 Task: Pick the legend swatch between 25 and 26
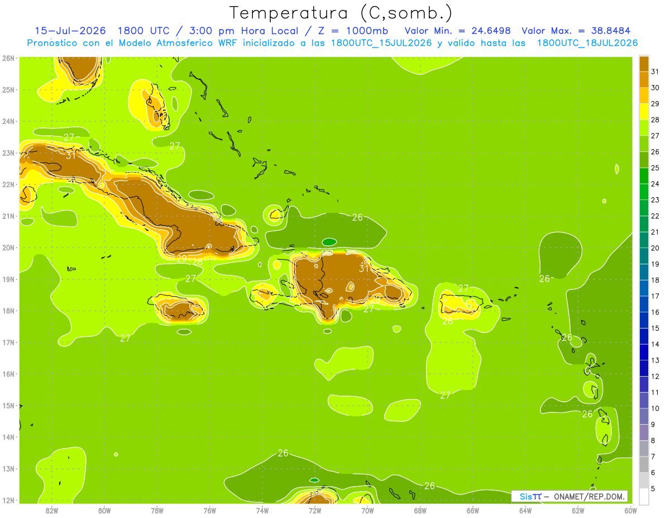point(644,160)
